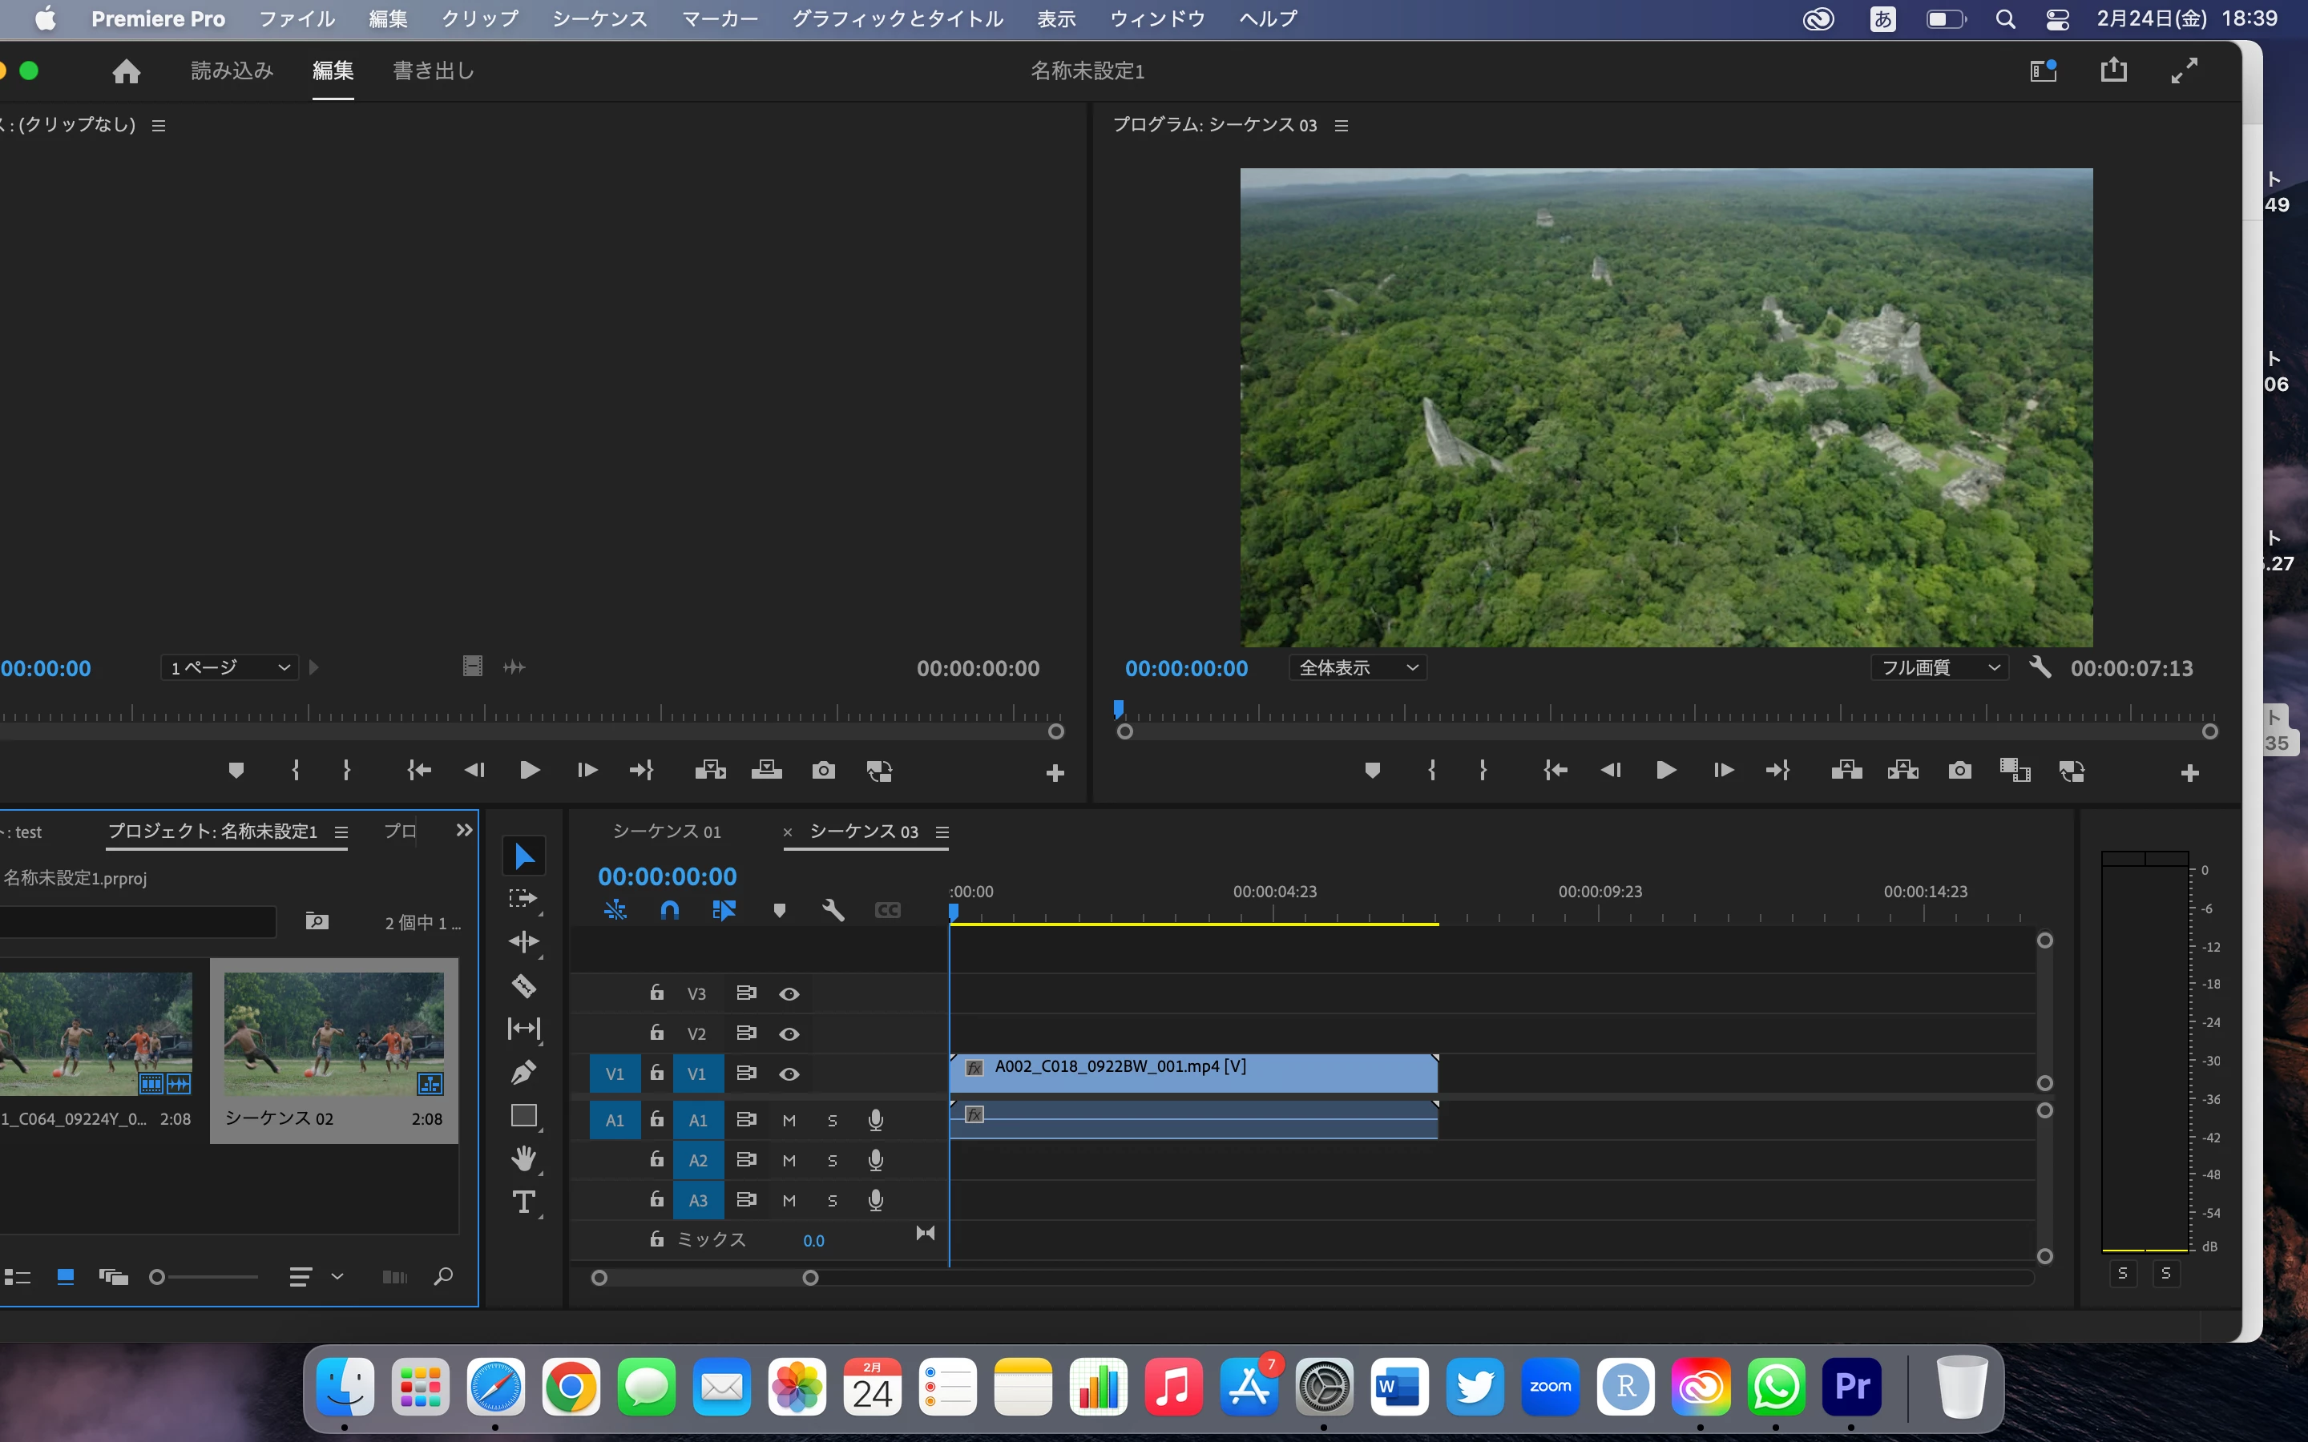Click Export Frame camera icon in Program monitor
2308x1442 pixels.
pos(1959,771)
